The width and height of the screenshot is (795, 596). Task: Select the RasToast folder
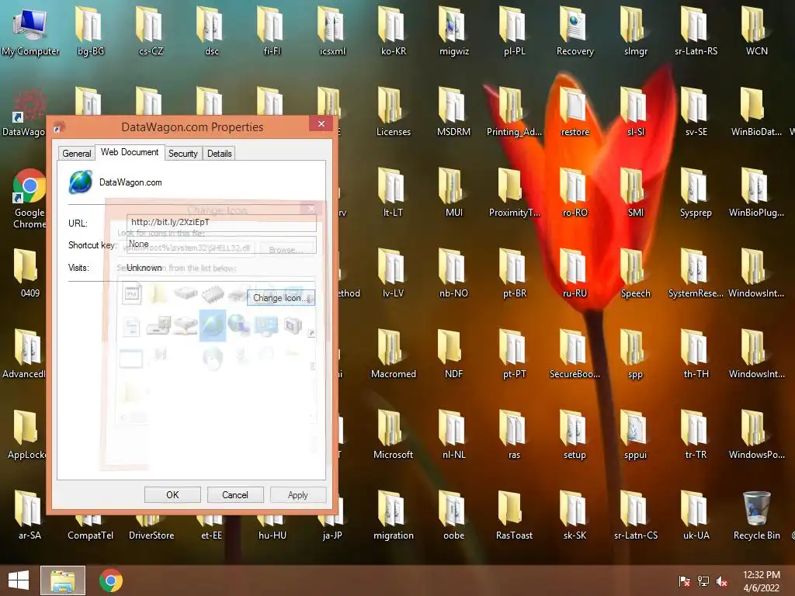(x=514, y=515)
